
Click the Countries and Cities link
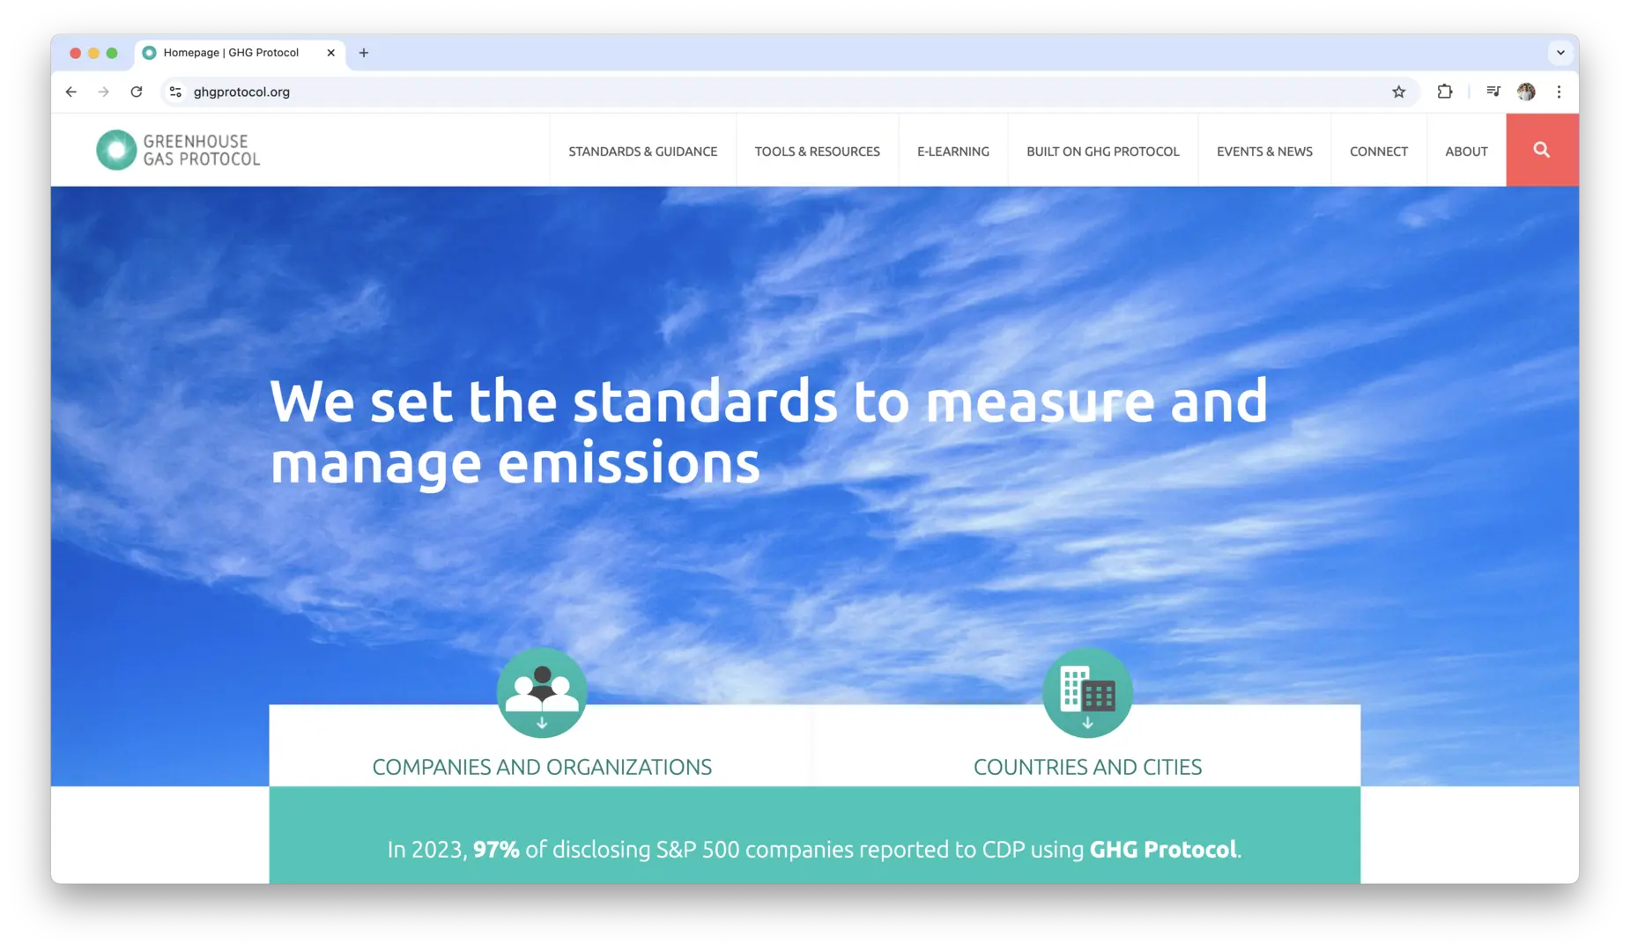[1087, 767]
